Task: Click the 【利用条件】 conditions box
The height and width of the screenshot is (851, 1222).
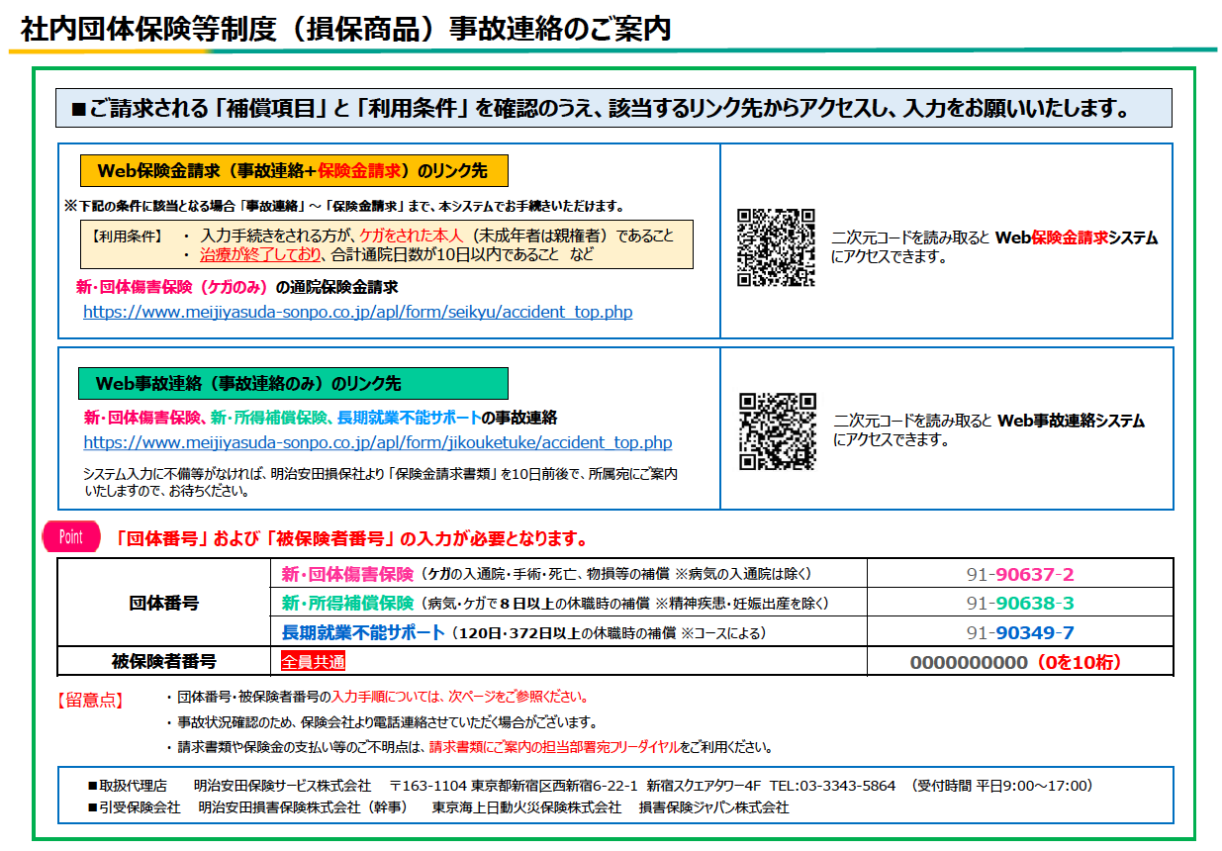Action: pyautogui.click(x=386, y=244)
